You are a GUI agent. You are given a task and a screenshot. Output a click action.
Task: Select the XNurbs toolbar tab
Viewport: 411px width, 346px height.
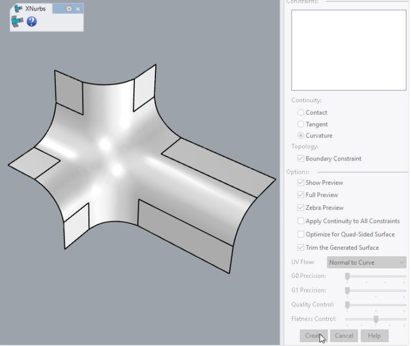pos(30,9)
